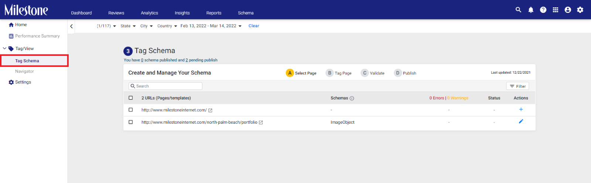
Task: Click the step C circle icon
Action: (x=365, y=73)
